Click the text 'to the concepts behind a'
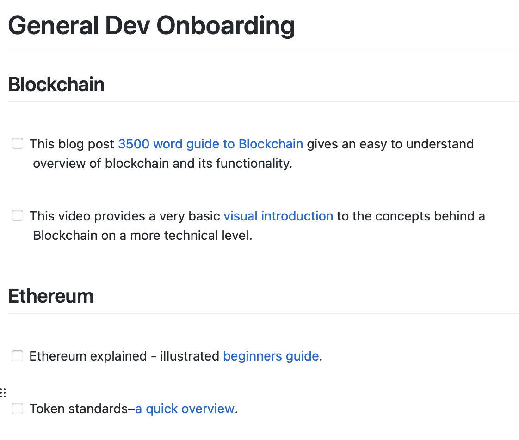519x440 pixels. (x=411, y=216)
